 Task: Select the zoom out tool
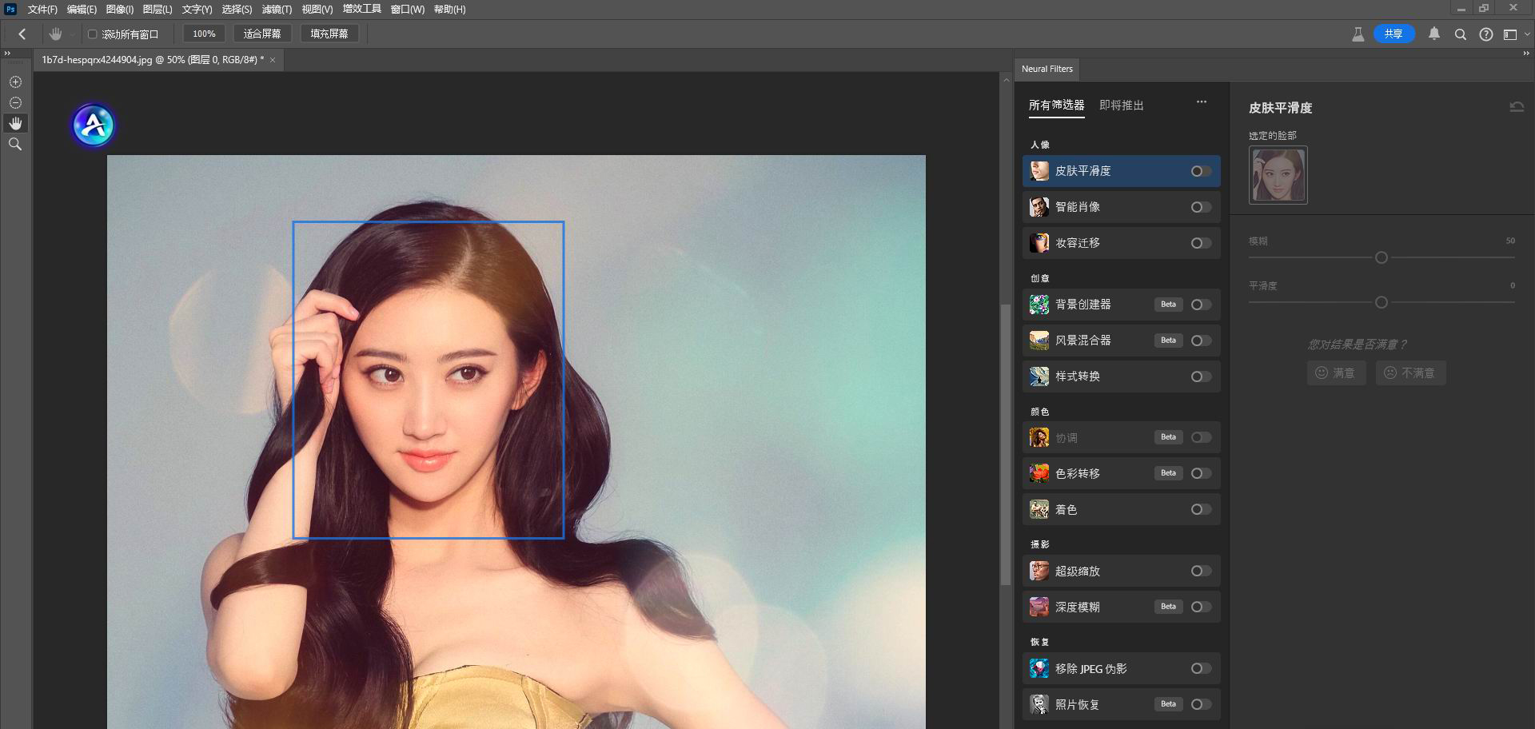click(15, 102)
